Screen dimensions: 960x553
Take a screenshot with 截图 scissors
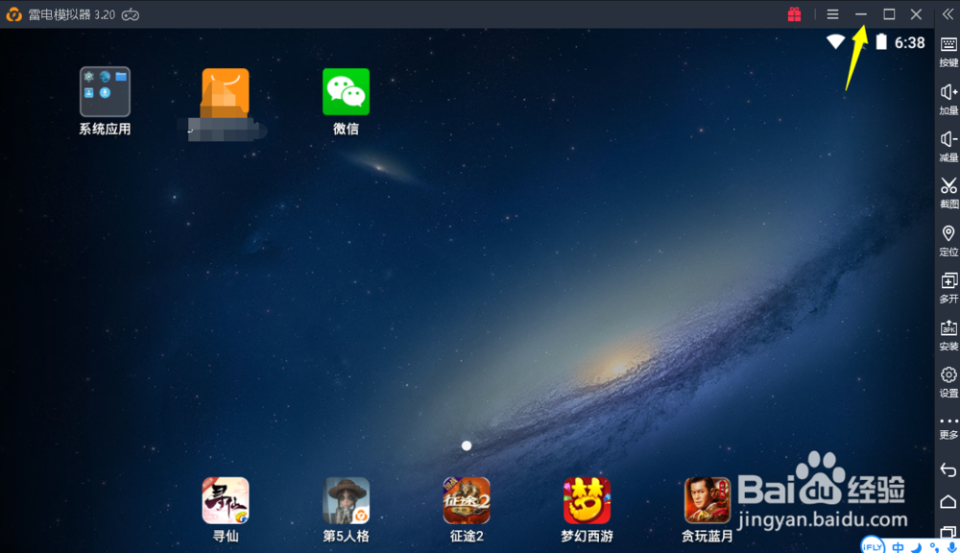948,193
